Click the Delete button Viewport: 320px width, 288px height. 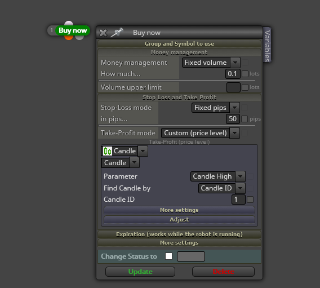(223, 272)
